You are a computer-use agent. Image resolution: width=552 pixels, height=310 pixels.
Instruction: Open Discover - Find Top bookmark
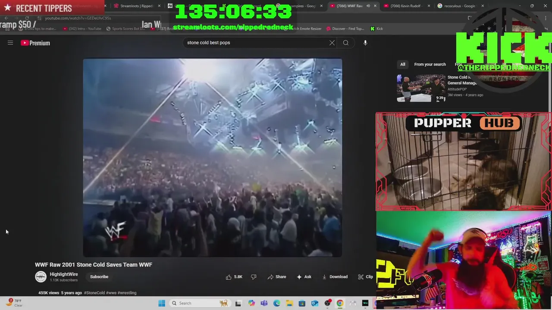click(x=345, y=28)
